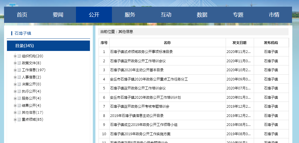Screen dimensions: 299x143
Task: Open 2020年政务公开工作培训计划 article
Action: point(146,98)
